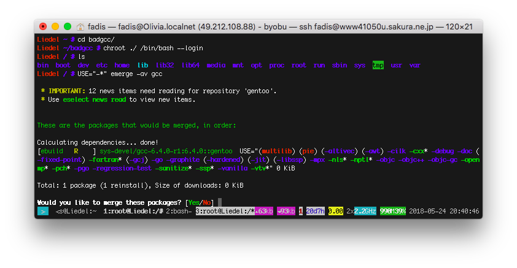Click the '-cilk' USE flag
Viewport: 517px width, 268px height.
(396, 151)
